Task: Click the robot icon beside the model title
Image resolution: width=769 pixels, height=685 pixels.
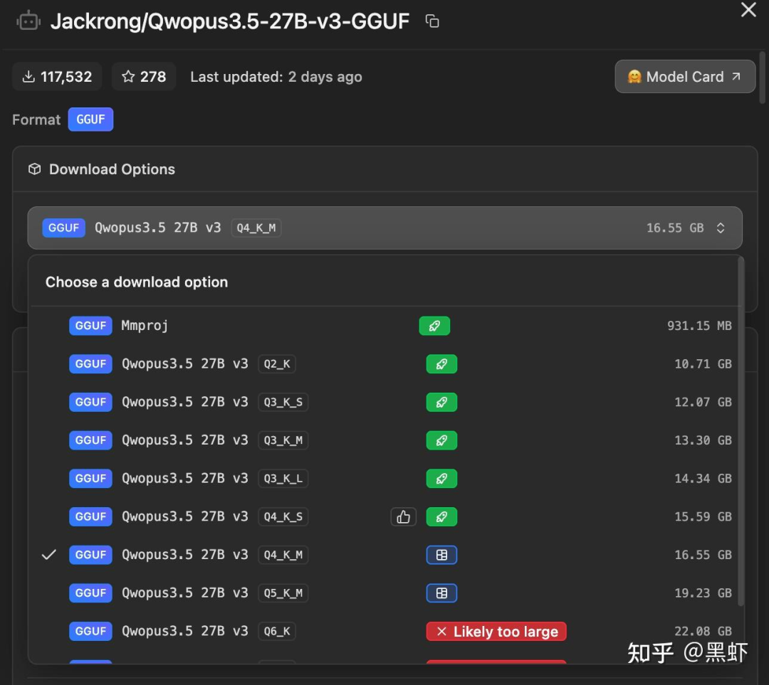Action: [x=28, y=21]
